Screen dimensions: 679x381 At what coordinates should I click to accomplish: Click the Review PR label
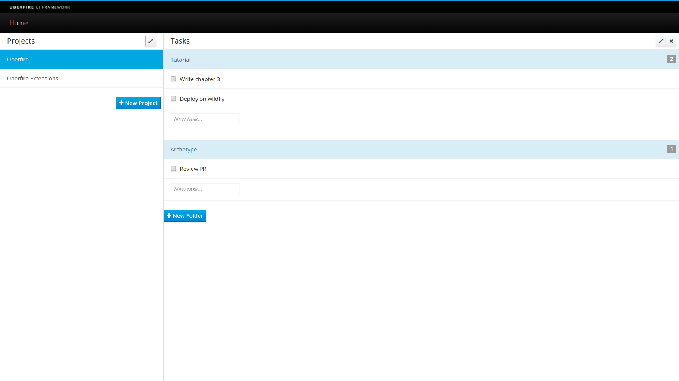(193, 169)
